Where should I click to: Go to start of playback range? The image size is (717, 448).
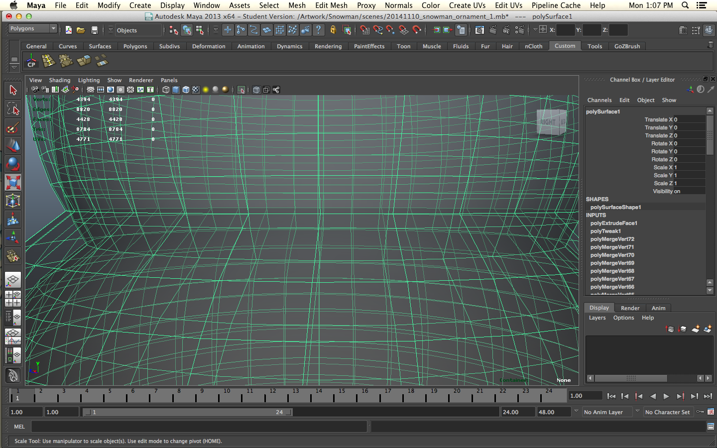pos(611,396)
